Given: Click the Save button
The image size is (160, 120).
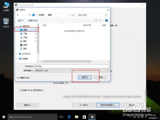Looking at the screenshot, I should tap(85, 77).
